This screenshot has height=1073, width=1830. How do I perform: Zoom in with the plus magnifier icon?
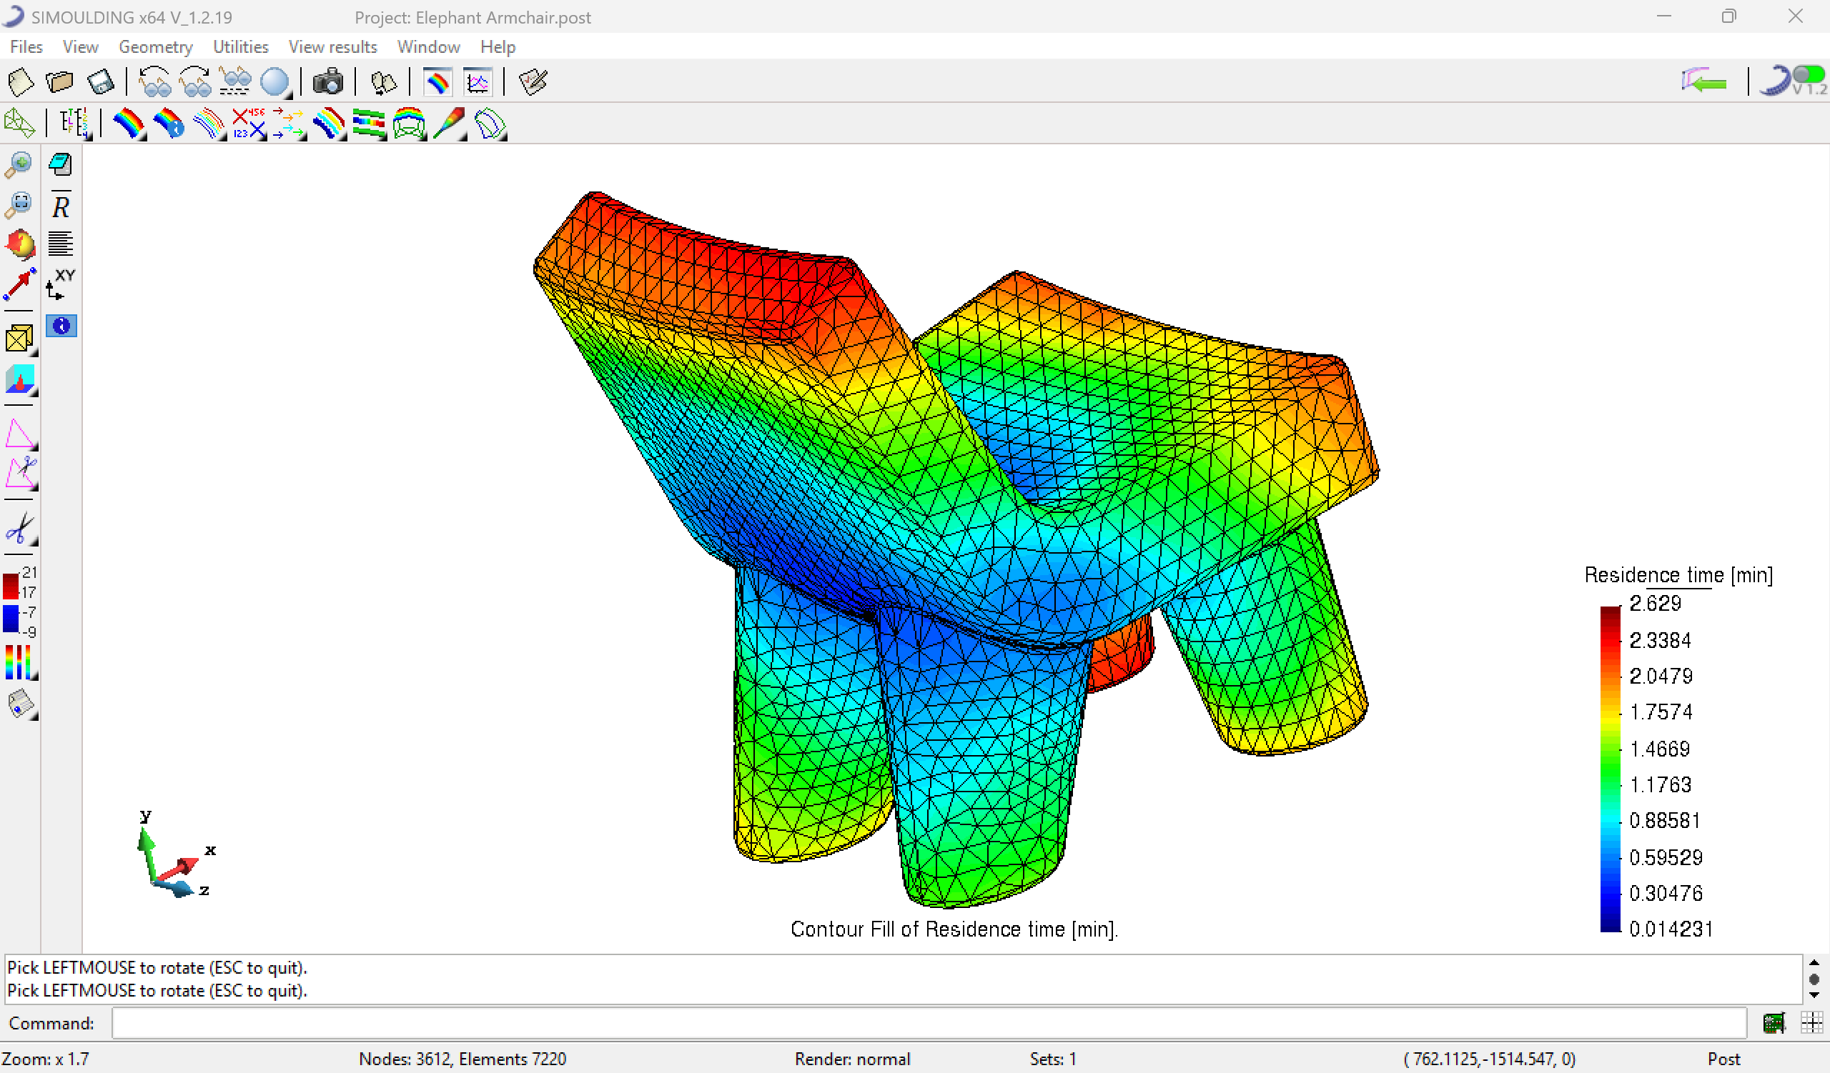19,165
